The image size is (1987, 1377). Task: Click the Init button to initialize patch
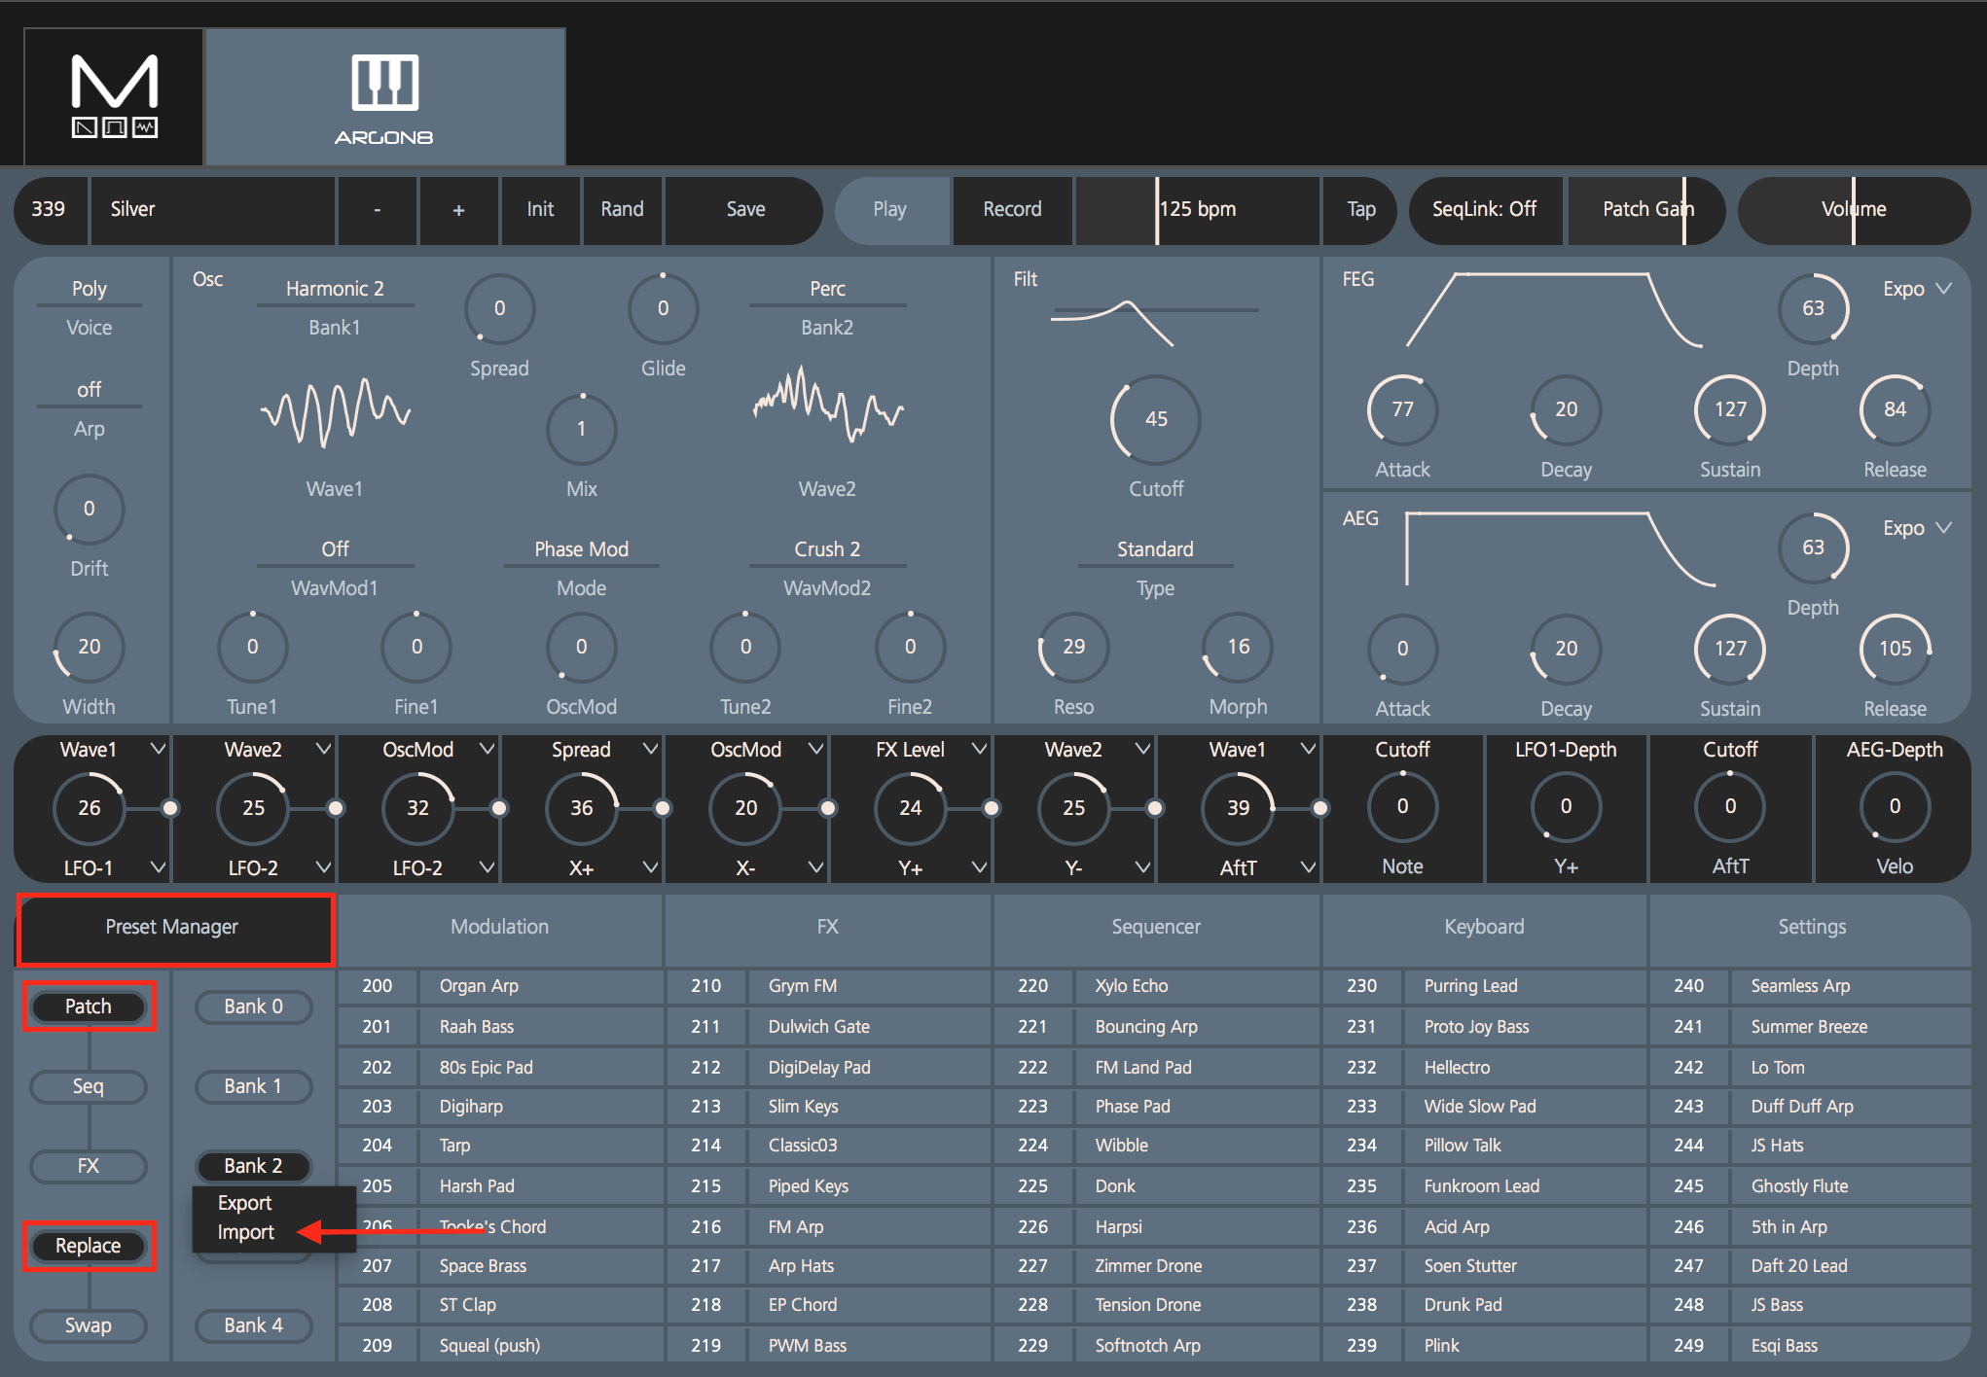(x=541, y=210)
